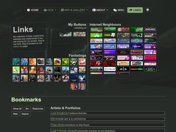Viewport: 176px width, 132px height.
Task: Open the absolute realm neighbour button
Action: tap(123, 46)
